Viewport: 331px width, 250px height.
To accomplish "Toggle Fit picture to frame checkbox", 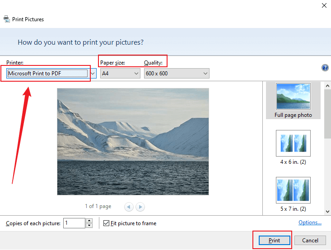I will (x=106, y=223).
